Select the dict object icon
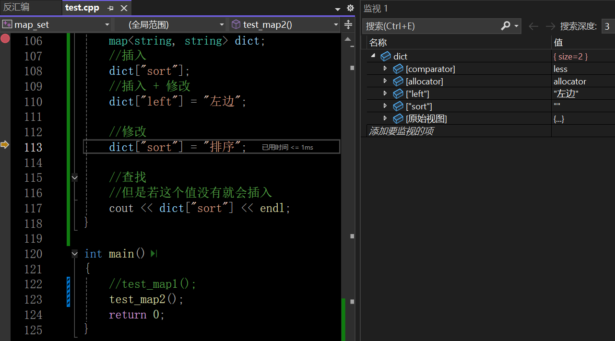The height and width of the screenshot is (341, 615). [386, 57]
